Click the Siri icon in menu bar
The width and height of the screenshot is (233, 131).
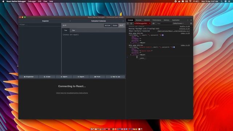tap(225, 1)
